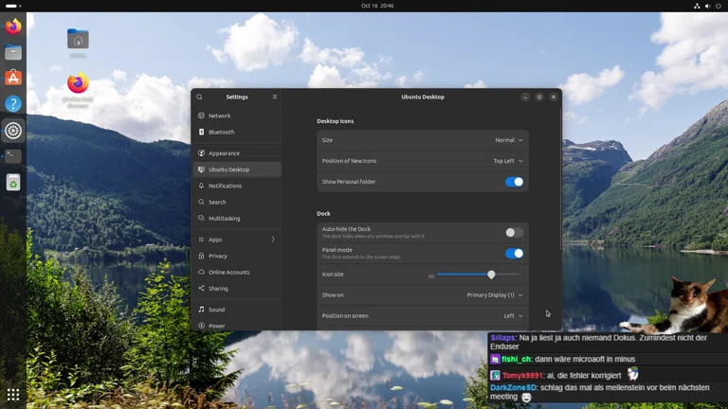Click the clock date in top bar

pos(377,6)
